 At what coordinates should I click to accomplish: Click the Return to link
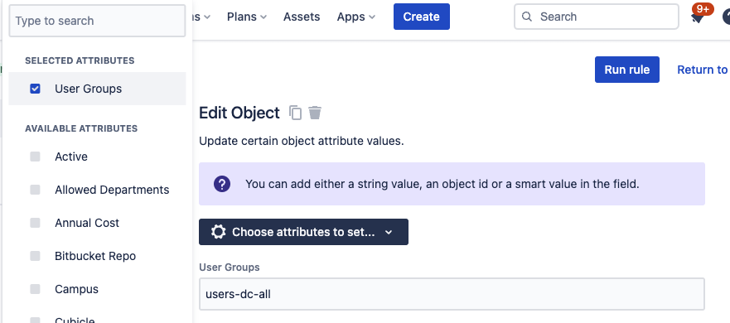point(703,70)
